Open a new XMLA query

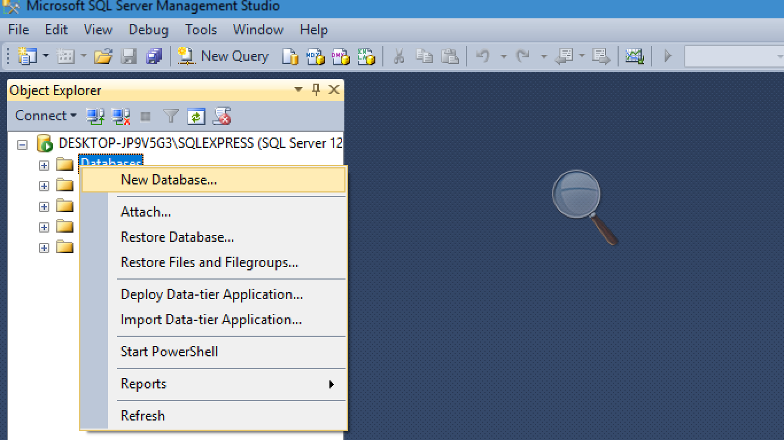click(x=366, y=56)
